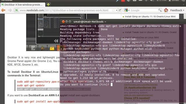Maximize the umair@Umair-Netbook terminal window
The width and height of the screenshot is (186, 104).
point(70,22)
